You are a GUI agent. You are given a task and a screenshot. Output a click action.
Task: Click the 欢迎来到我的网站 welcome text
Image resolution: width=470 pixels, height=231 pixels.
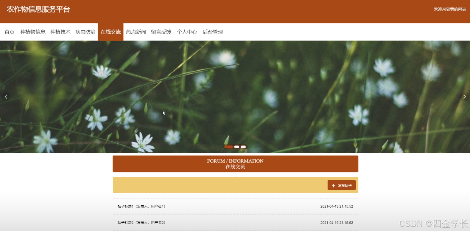[x=450, y=9]
